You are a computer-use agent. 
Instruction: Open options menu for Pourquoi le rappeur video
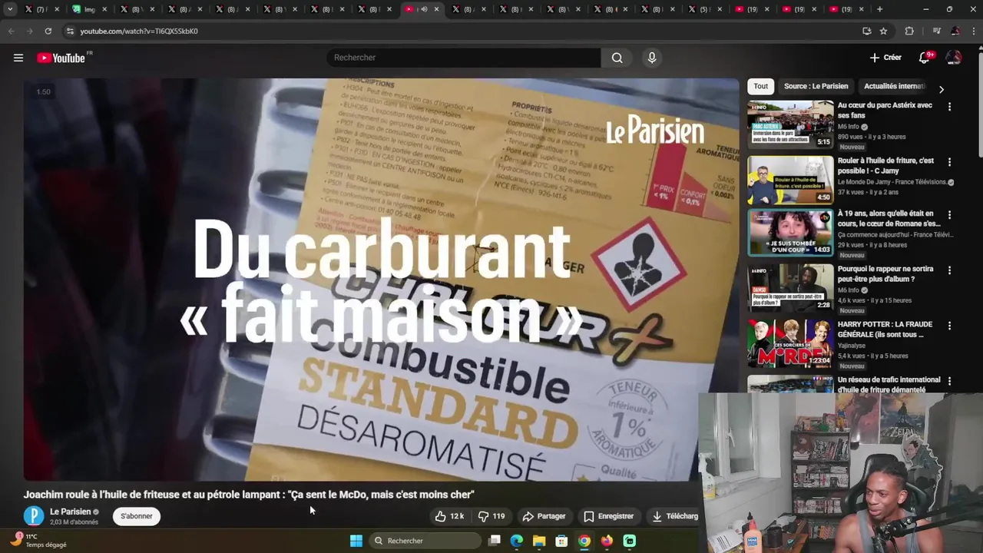point(949,270)
